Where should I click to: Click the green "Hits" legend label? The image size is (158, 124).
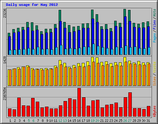[155, 13]
